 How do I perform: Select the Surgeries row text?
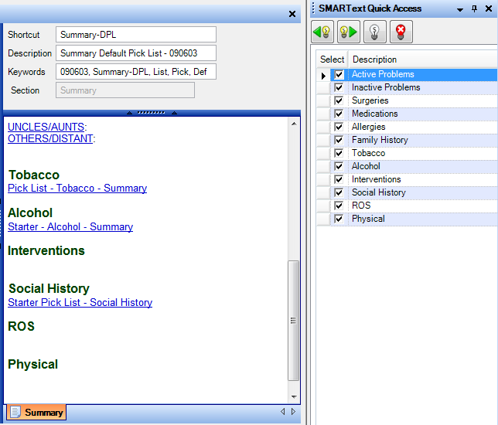370,100
